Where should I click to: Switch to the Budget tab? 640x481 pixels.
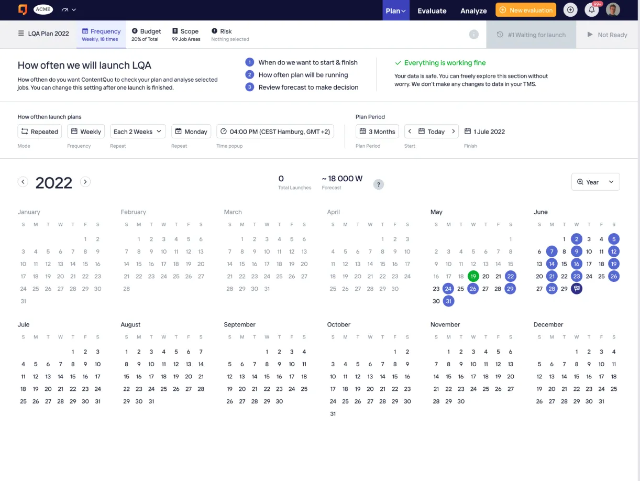tap(146, 35)
